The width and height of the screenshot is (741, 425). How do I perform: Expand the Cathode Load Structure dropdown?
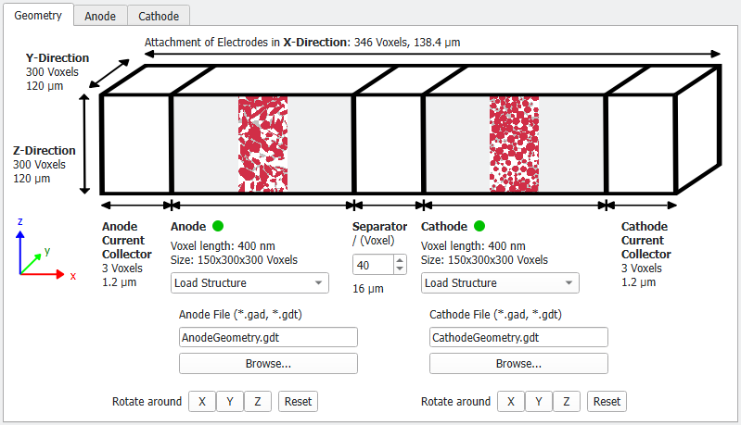tap(500, 283)
